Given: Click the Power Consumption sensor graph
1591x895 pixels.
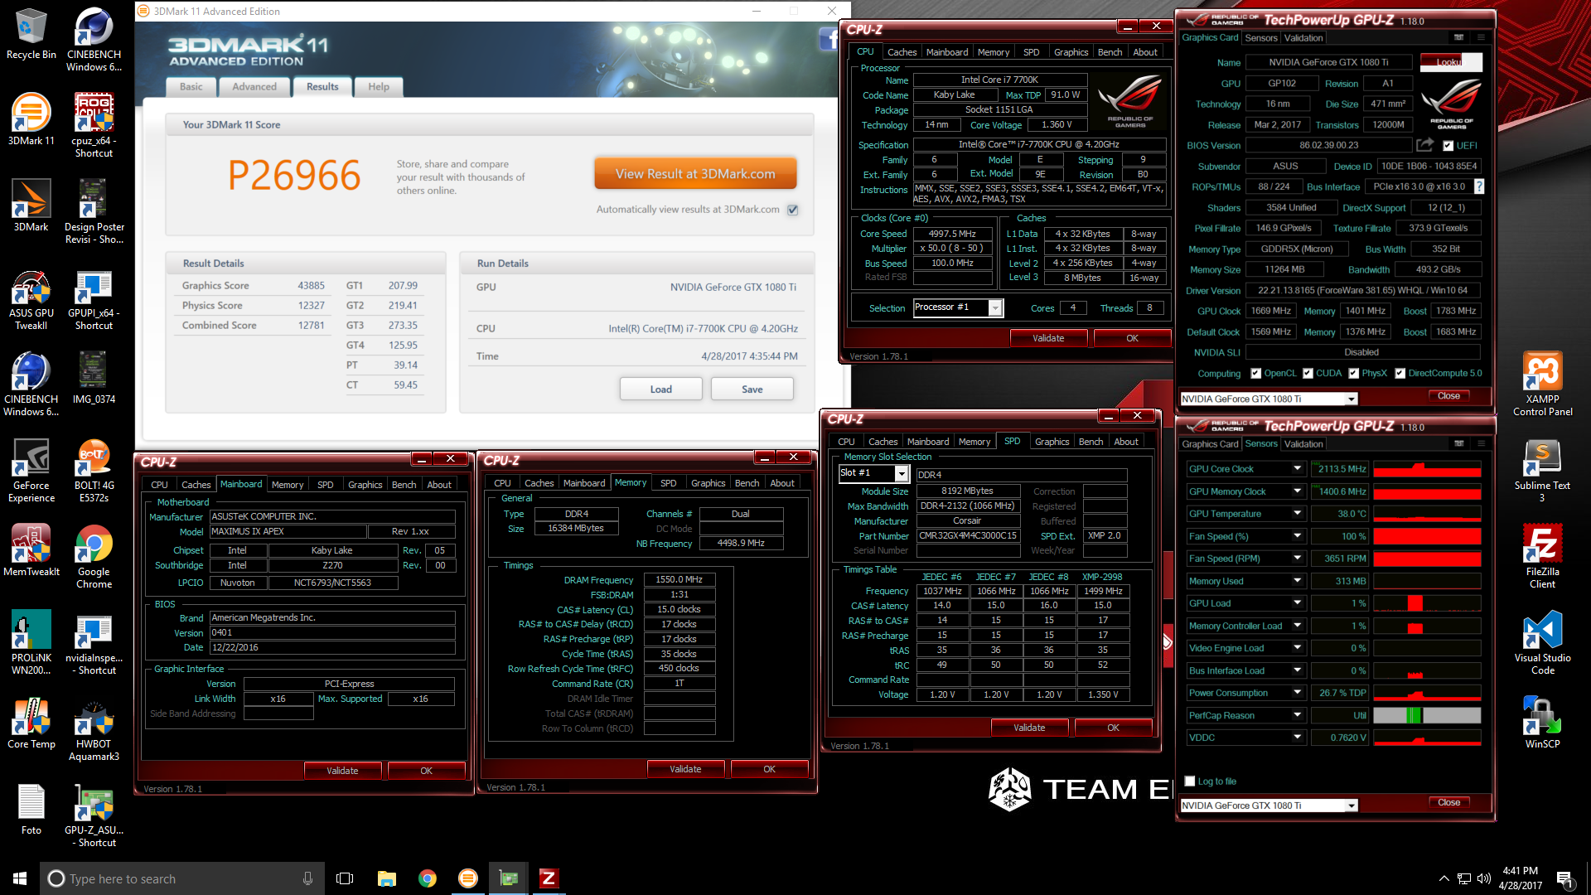Looking at the screenshot, I should coord(1427,693).
